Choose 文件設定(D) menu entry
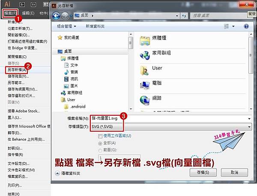 coord(18,163)
